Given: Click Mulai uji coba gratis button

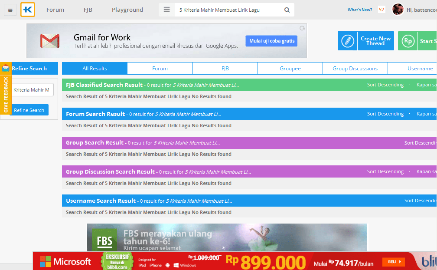Looking at the screenshot, I should point(272,41).
